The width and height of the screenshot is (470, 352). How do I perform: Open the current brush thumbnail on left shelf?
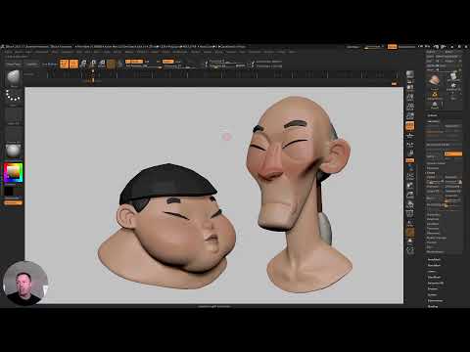[x=14, y=78]
